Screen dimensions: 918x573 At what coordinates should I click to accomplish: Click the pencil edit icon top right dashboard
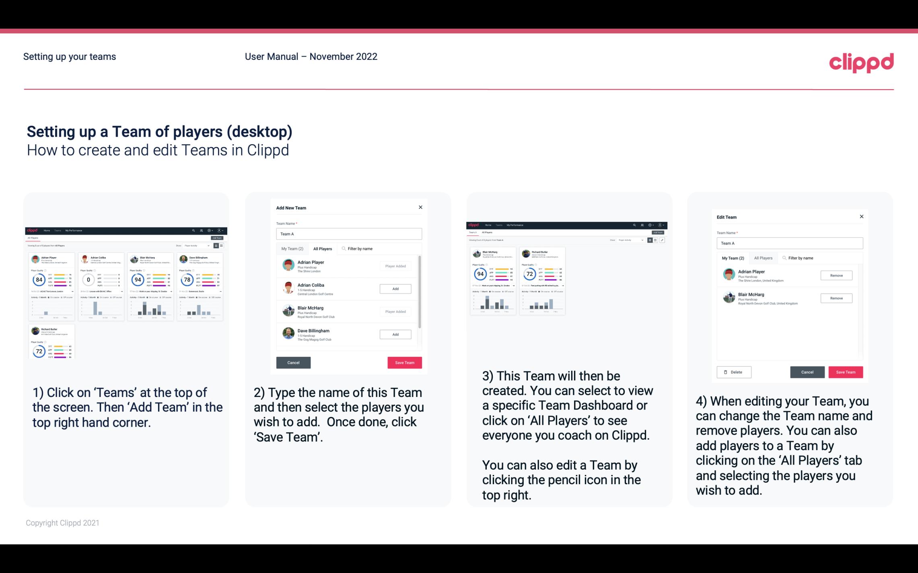tap(662, 239)
